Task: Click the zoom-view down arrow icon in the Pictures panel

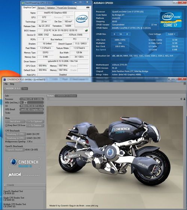Action: [184, 99]
